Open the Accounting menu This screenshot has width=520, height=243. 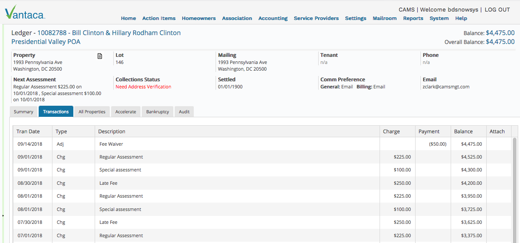pos(273,18)
